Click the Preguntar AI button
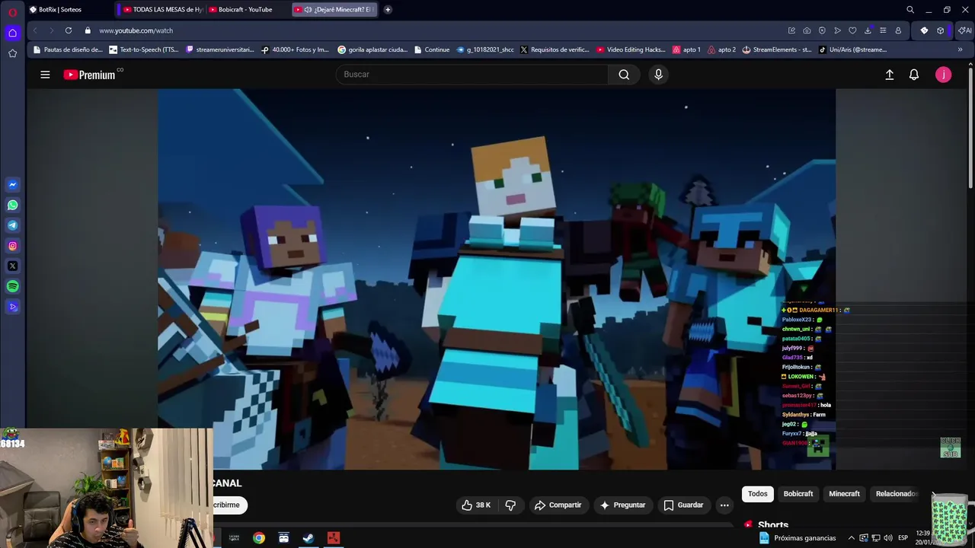Viewport: 975px width, 548px height. (622, 505)
